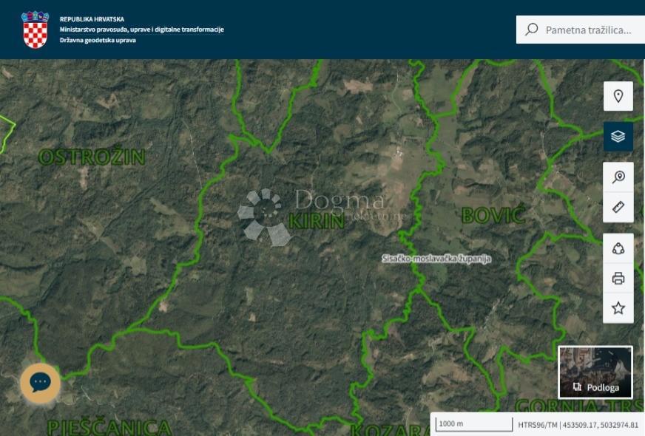Click the Croatian coat of arms logo
Image resolution: width=645 pixels, height=436 pixels.
click(x=35, y=30)
